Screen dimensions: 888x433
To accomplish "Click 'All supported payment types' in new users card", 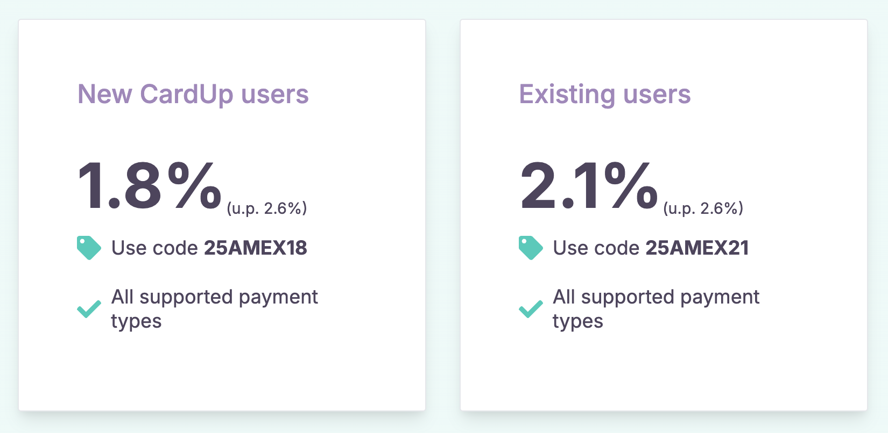I will pyautogui.click(x=214, y=297).
